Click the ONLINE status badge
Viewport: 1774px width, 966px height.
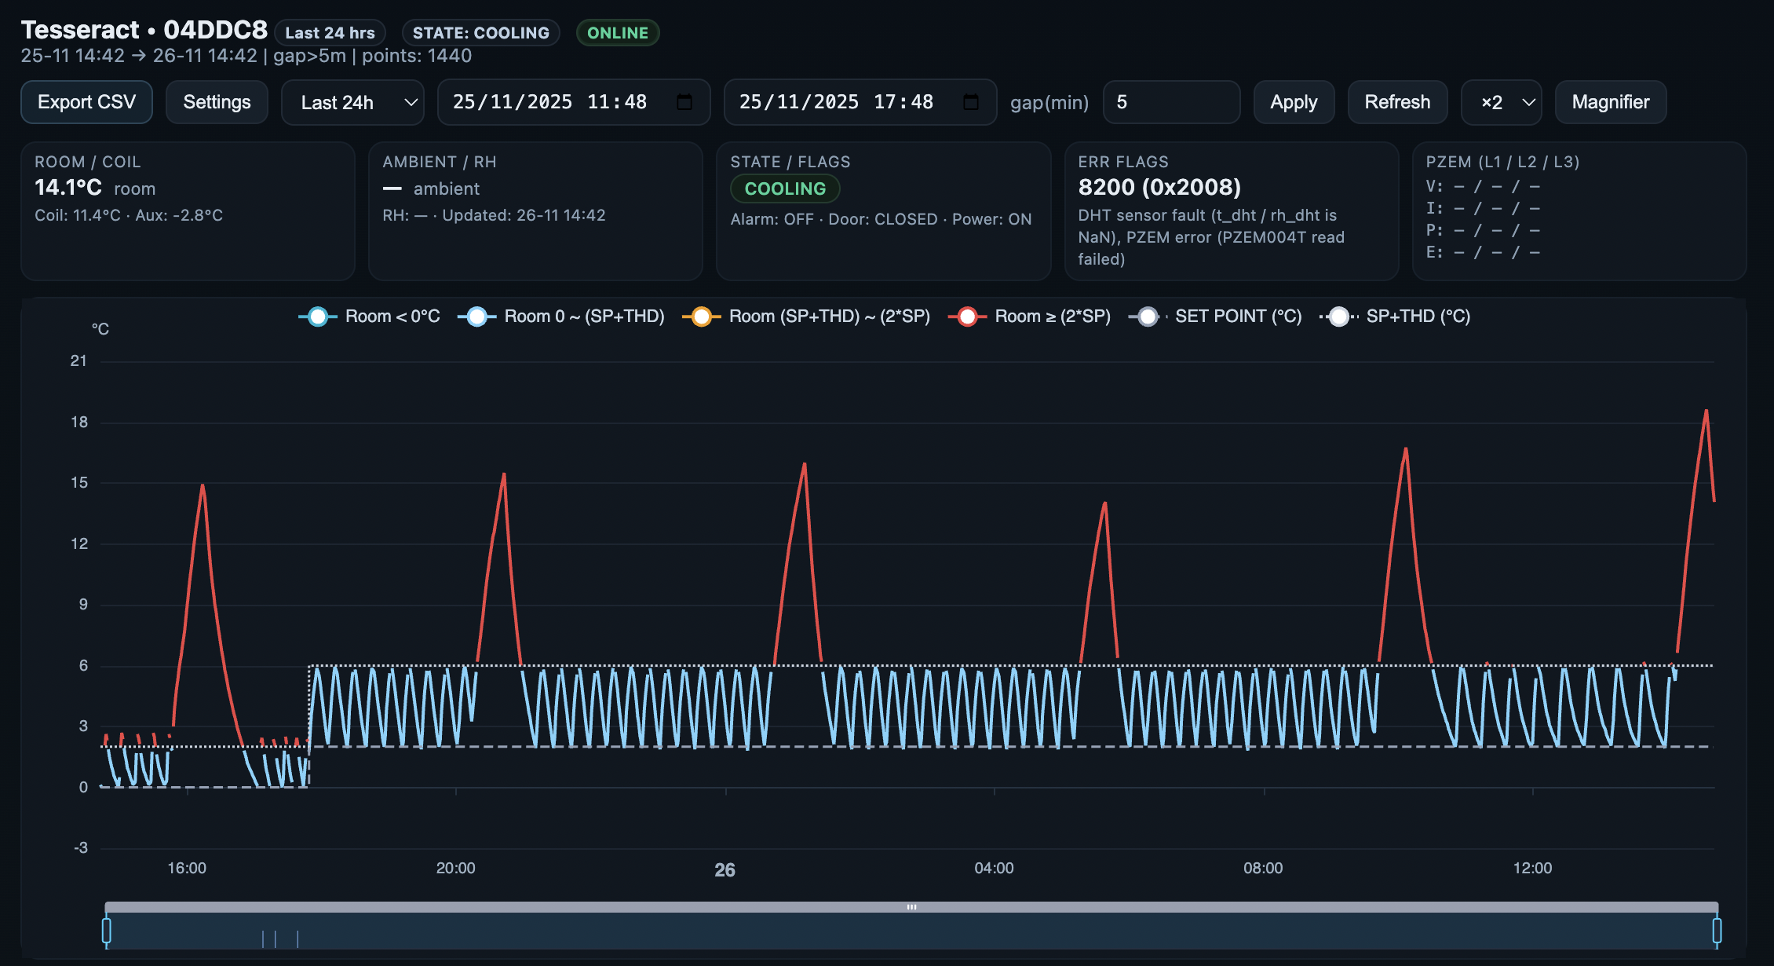pos(617,32)
